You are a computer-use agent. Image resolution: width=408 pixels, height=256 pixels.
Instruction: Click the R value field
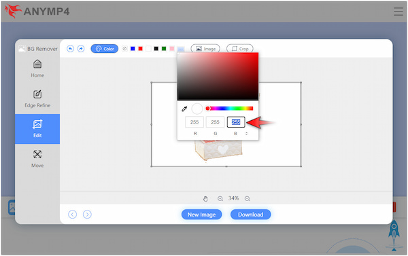click(x=194, y=122)
